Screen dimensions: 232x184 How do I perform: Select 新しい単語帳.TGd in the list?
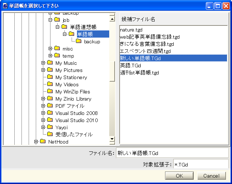point(173,58)
